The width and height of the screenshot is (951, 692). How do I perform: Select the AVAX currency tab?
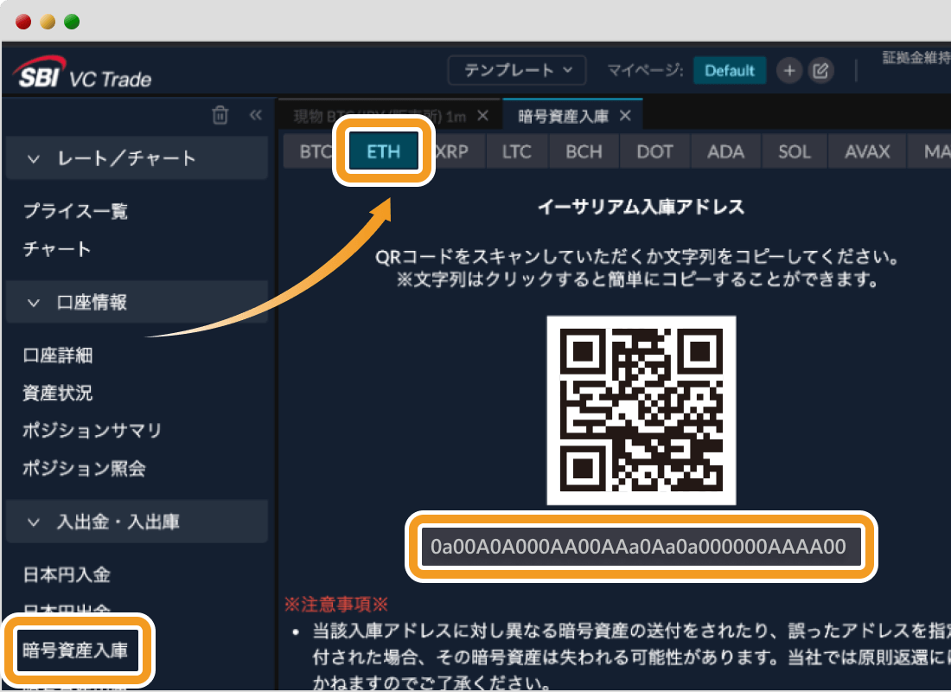pos(867,151)
